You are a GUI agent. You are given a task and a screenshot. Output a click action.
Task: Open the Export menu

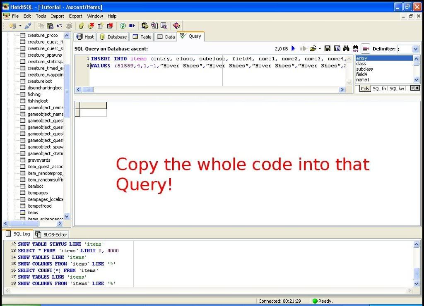point(75,16)
